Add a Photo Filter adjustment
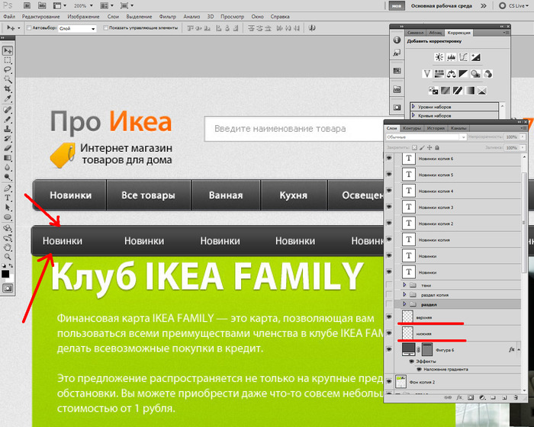Viewport: 534px width, 427px height. [x=475, y=73]
